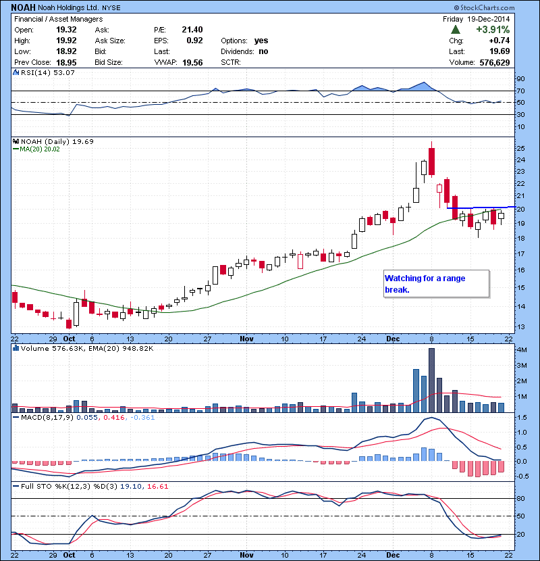Click the P/E value 21.40
Image resolution: width=540 pixels, height=561 pixels.
point(192,30)
